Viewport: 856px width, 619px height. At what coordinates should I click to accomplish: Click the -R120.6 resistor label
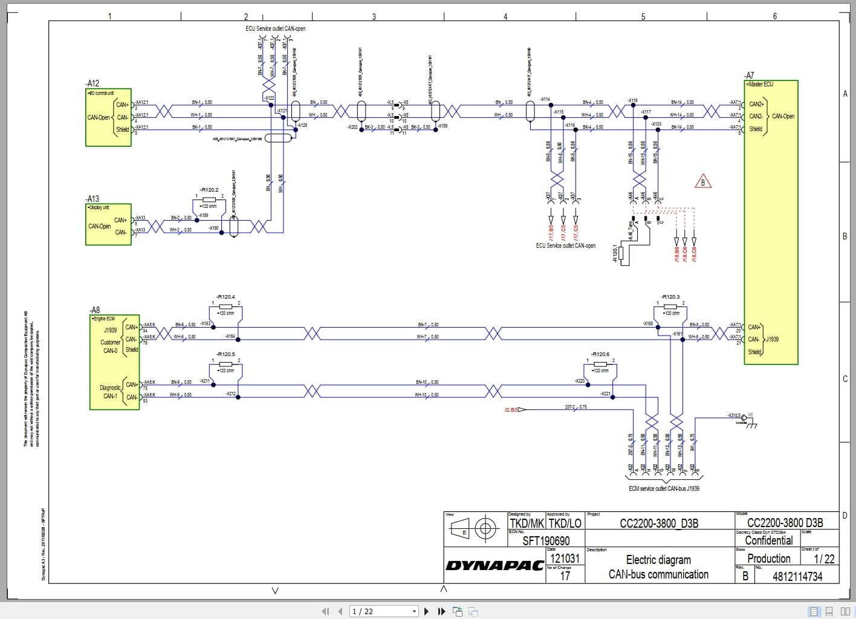tap(600, 354)
